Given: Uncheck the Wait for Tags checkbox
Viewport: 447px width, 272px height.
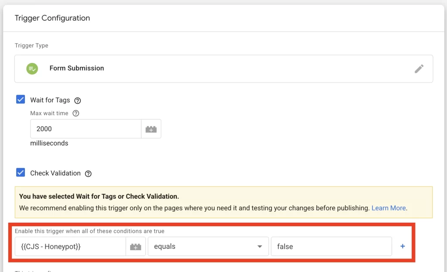Looking at the screenshot, I should pos(21,100).
